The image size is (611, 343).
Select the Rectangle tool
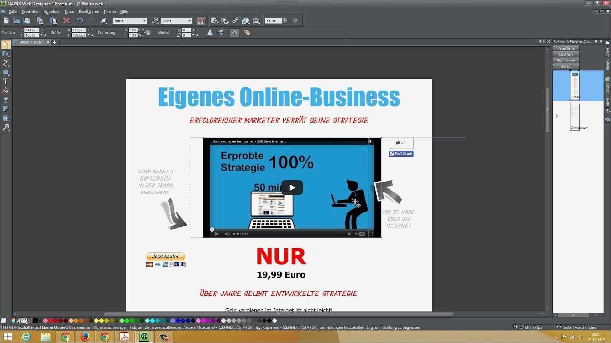[x=6, y=72]
